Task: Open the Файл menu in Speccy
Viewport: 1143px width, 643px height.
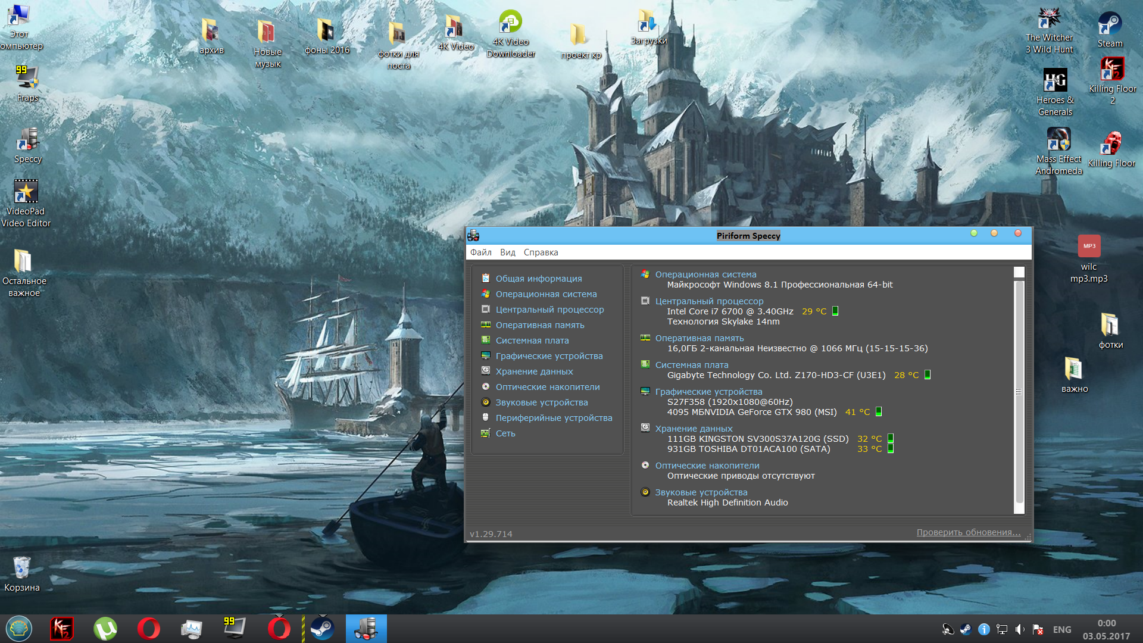Action: [x=480, y=252]
